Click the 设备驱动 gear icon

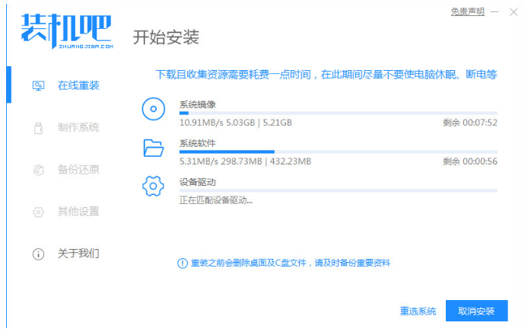pos(154,186)
